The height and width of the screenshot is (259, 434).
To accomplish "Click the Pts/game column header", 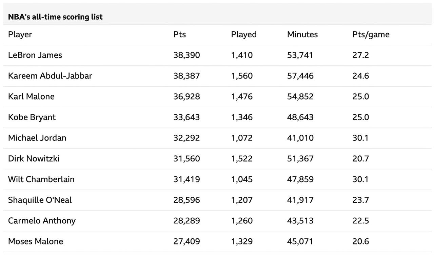I will point(371,35).
